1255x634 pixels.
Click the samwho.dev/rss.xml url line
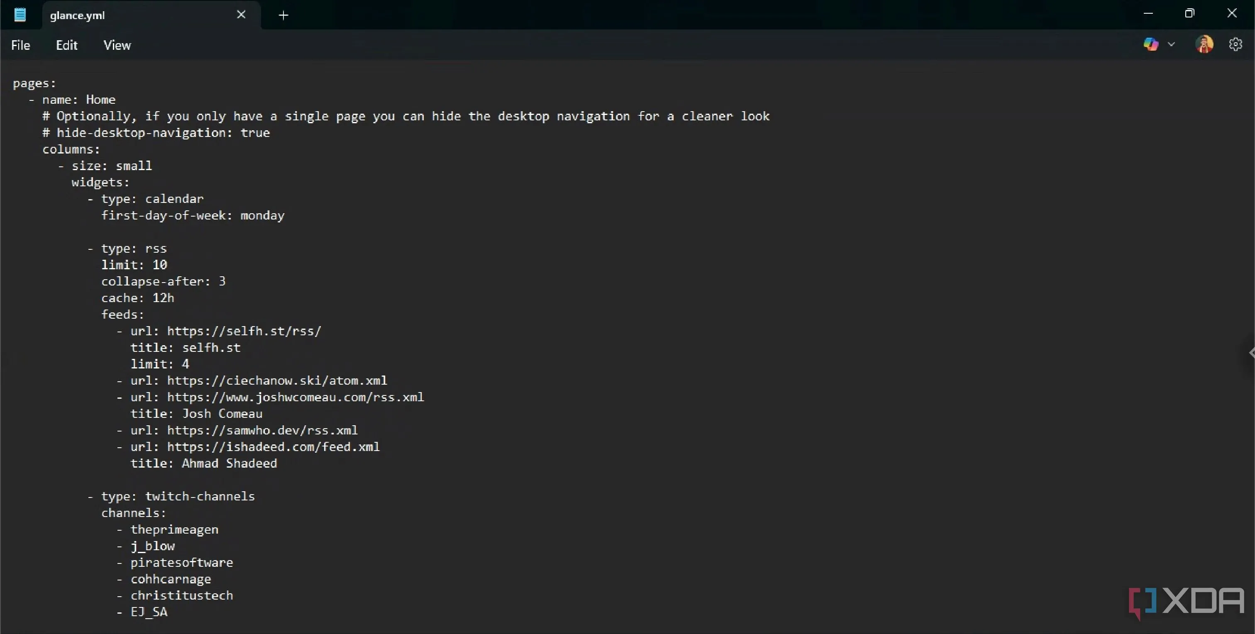point(237,430)
